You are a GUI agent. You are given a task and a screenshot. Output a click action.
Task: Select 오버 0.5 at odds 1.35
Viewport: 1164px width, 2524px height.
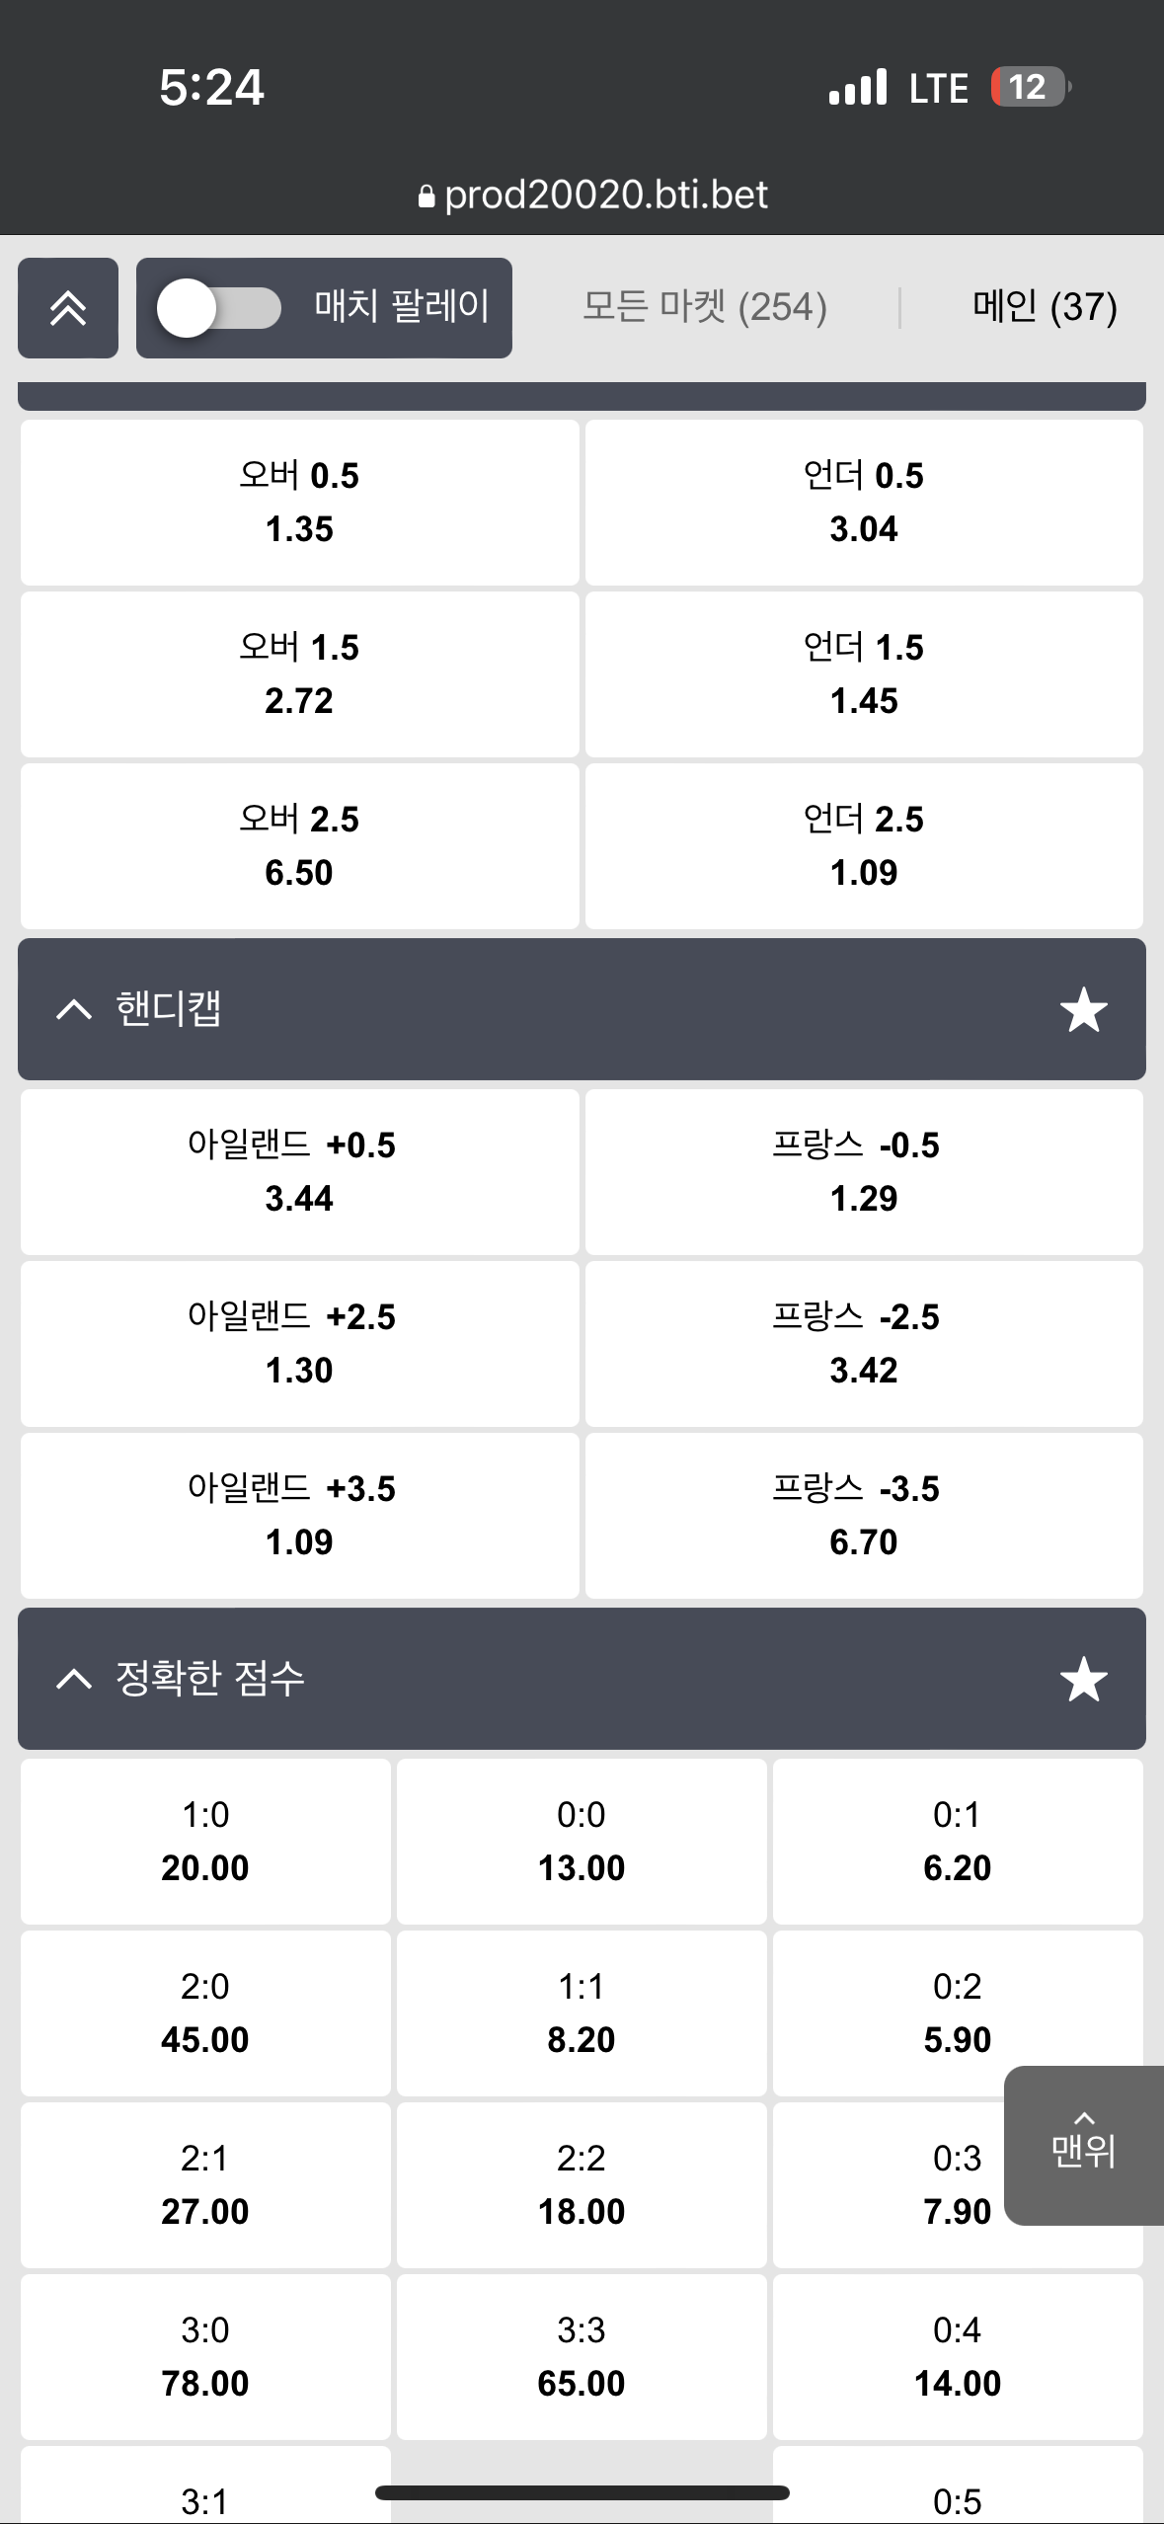coord(299,503)
